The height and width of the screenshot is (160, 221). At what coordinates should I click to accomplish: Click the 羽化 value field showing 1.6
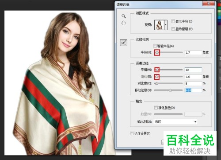click(x=193, y=77)
